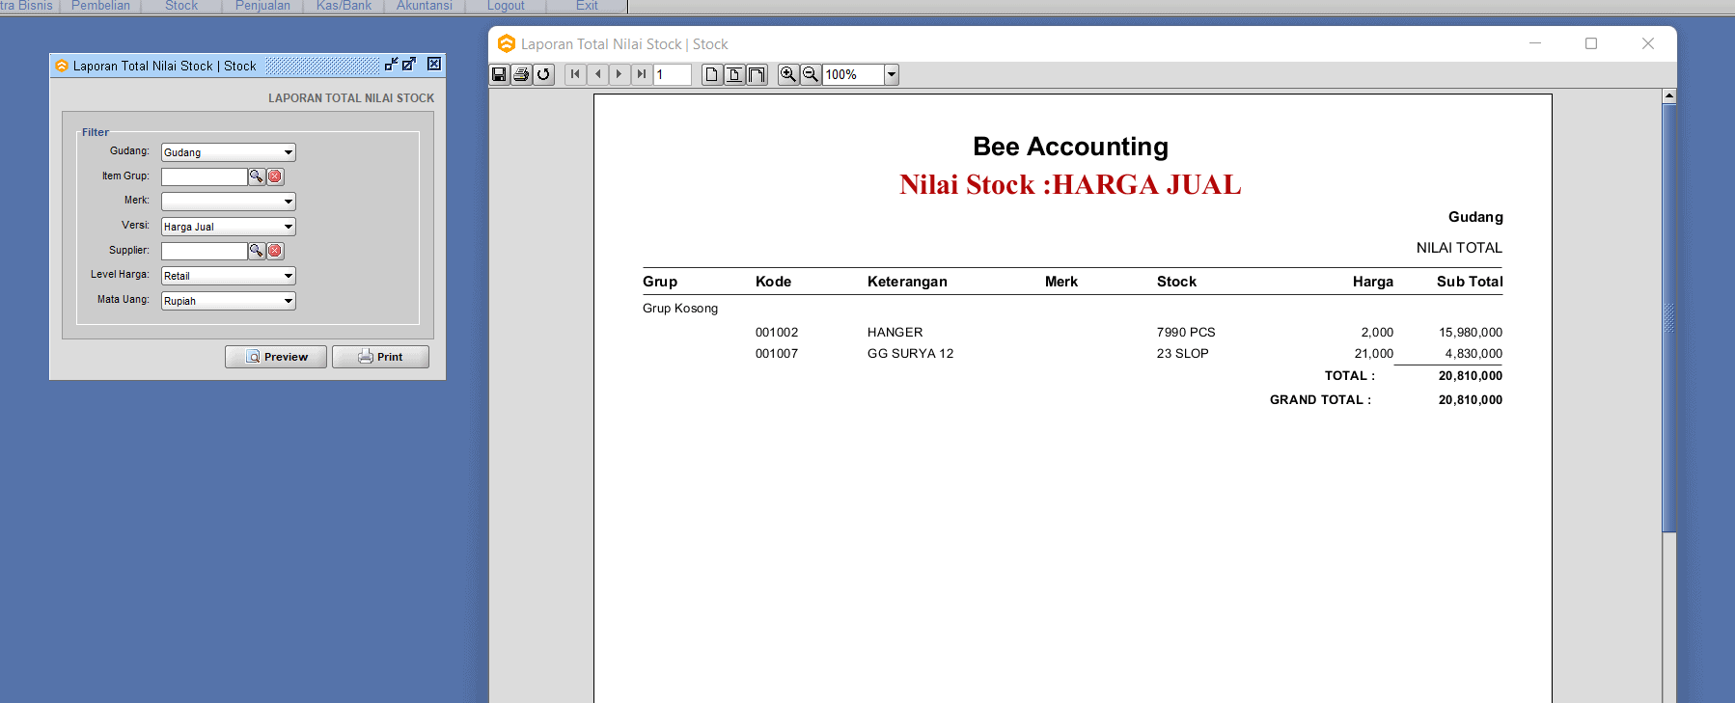Click HANGER description in the report

[x=895, y=332]
